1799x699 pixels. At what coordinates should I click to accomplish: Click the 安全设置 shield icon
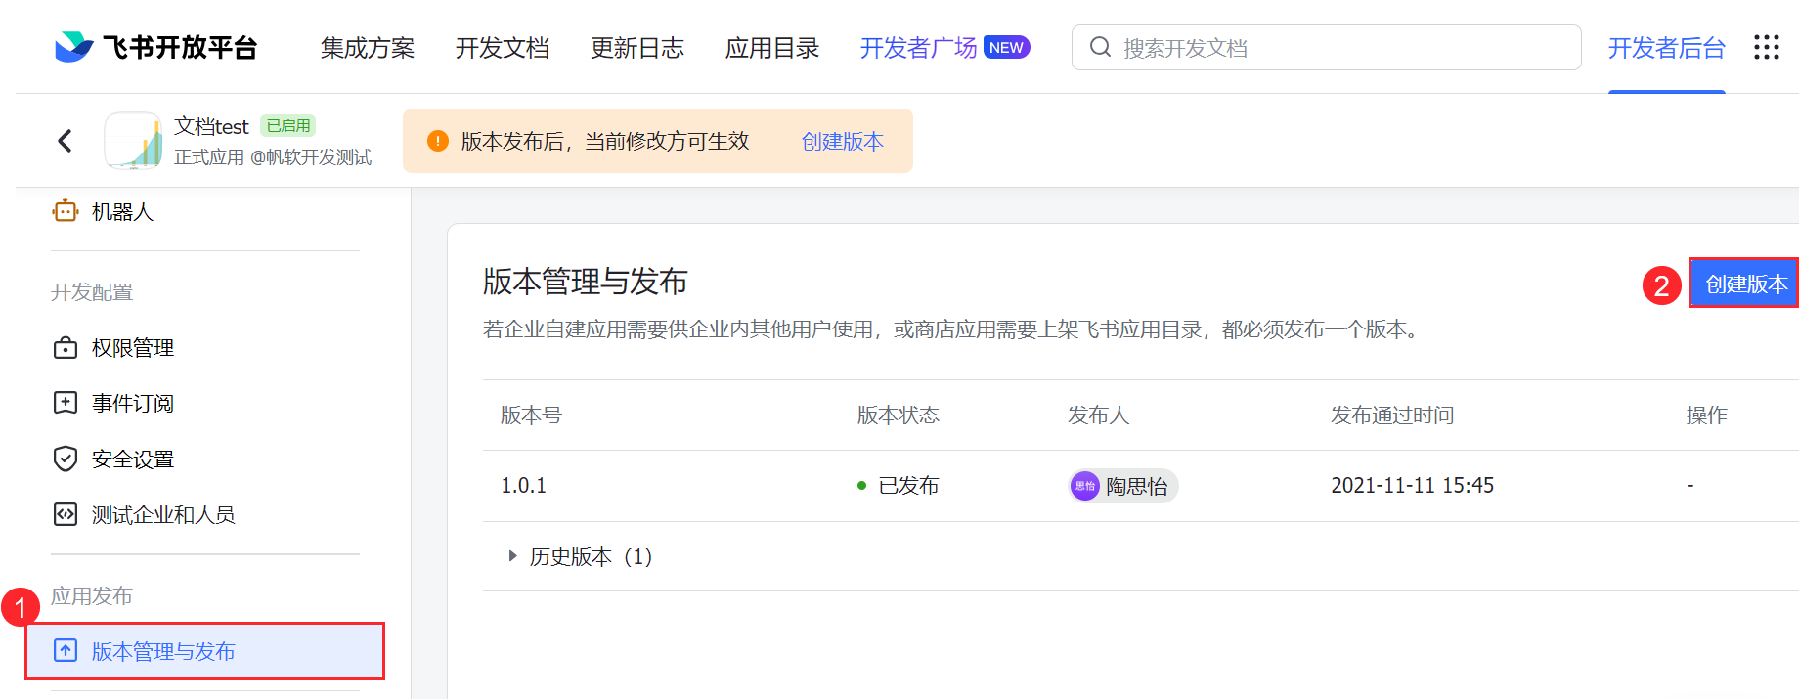coord(66,459)
